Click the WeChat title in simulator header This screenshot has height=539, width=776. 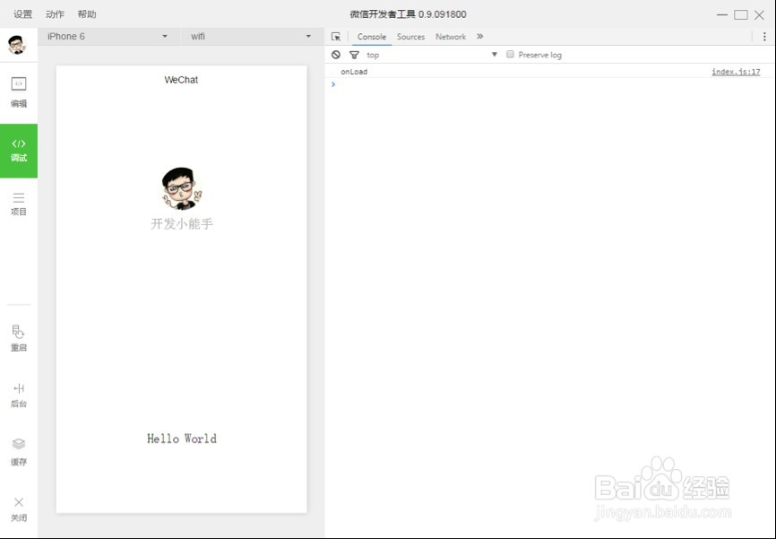[x=181, y=80]
